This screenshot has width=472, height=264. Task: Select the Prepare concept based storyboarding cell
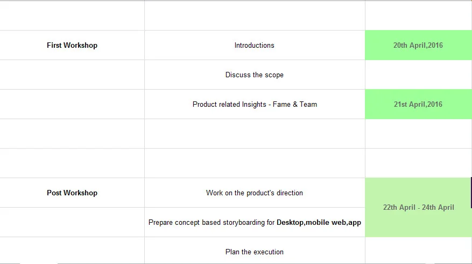click(x=255, y=222)
